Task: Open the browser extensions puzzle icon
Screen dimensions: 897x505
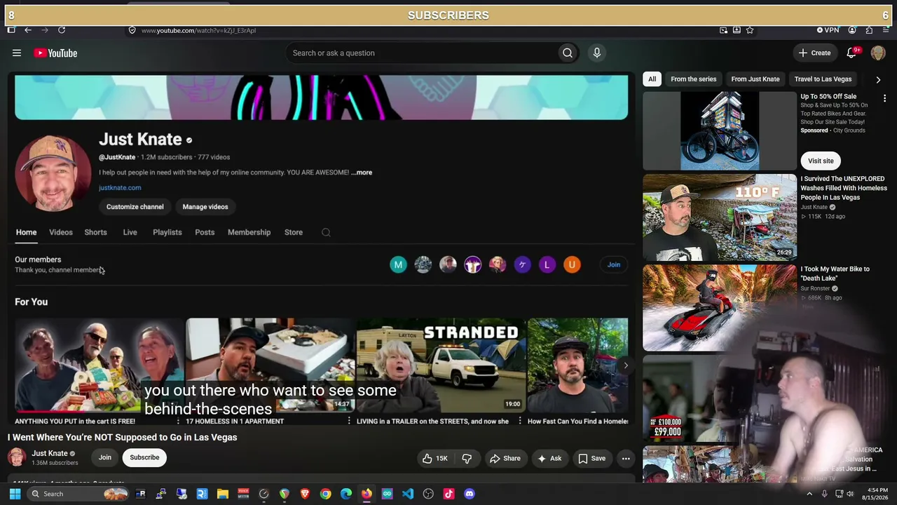Action: click(x=869, y=30)
